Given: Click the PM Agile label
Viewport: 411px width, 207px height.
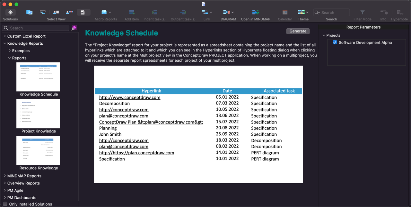Looking at the screenshot, I should point(15,190).
